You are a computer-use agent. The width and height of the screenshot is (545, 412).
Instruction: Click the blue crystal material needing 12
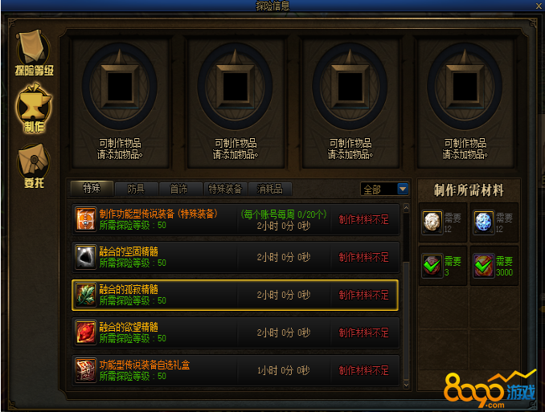click(484, 222)
